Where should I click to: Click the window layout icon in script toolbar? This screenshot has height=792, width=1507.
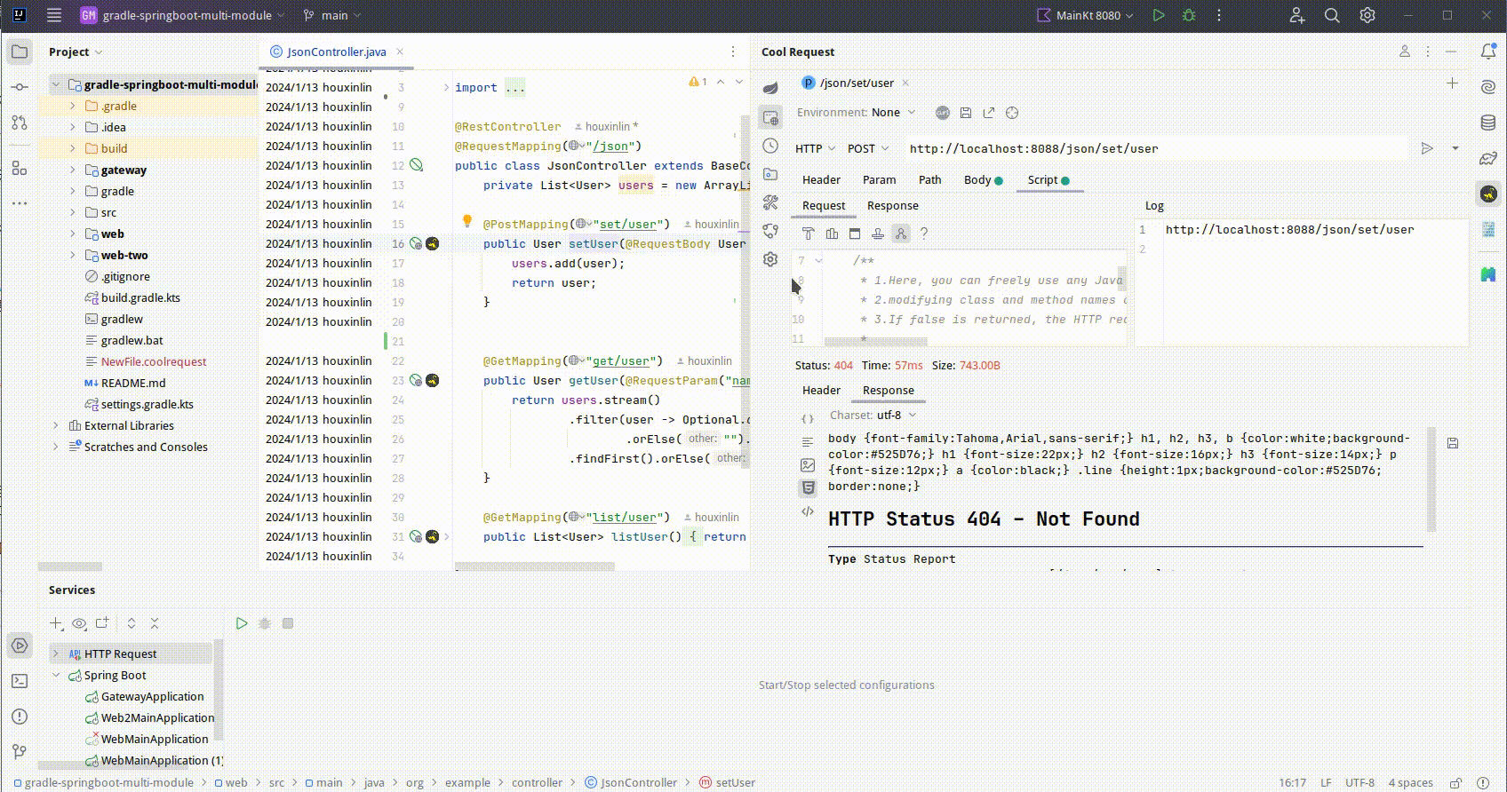click(855, 234)
